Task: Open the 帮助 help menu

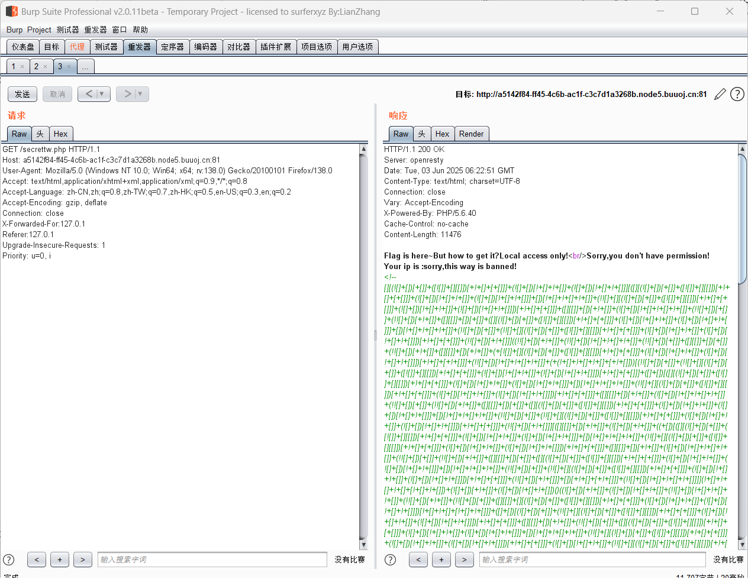Action: tap(140, 30)
